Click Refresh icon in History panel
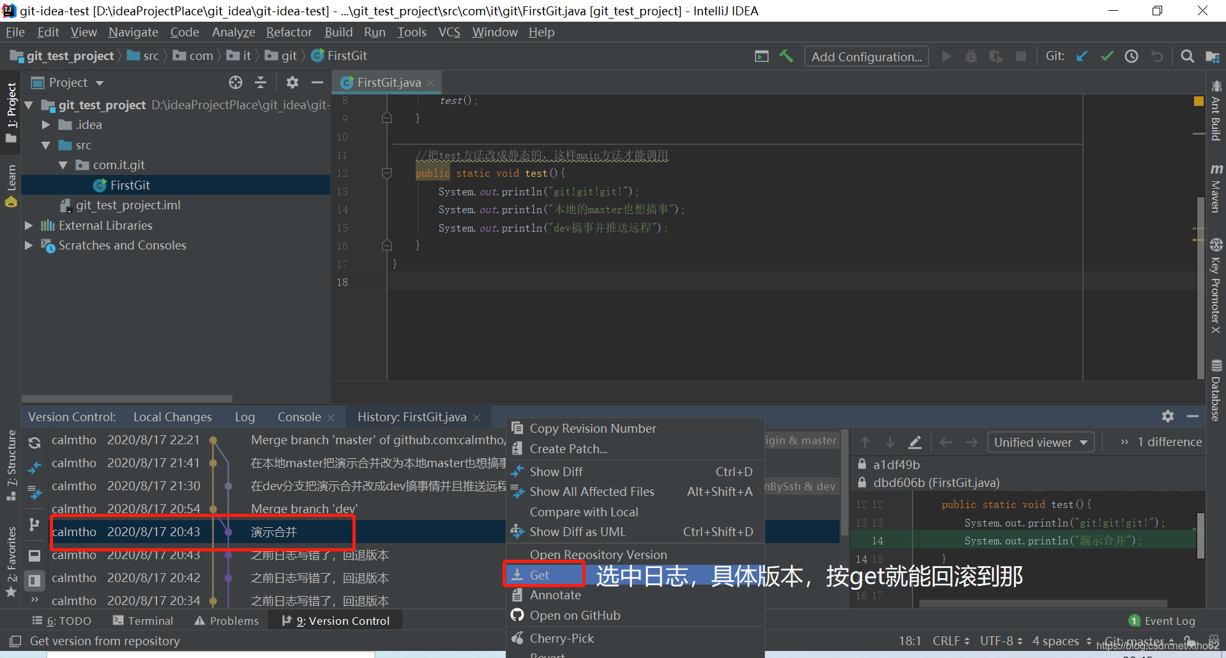This screenshot has width=1226, height=658. (x=34, y=442)
